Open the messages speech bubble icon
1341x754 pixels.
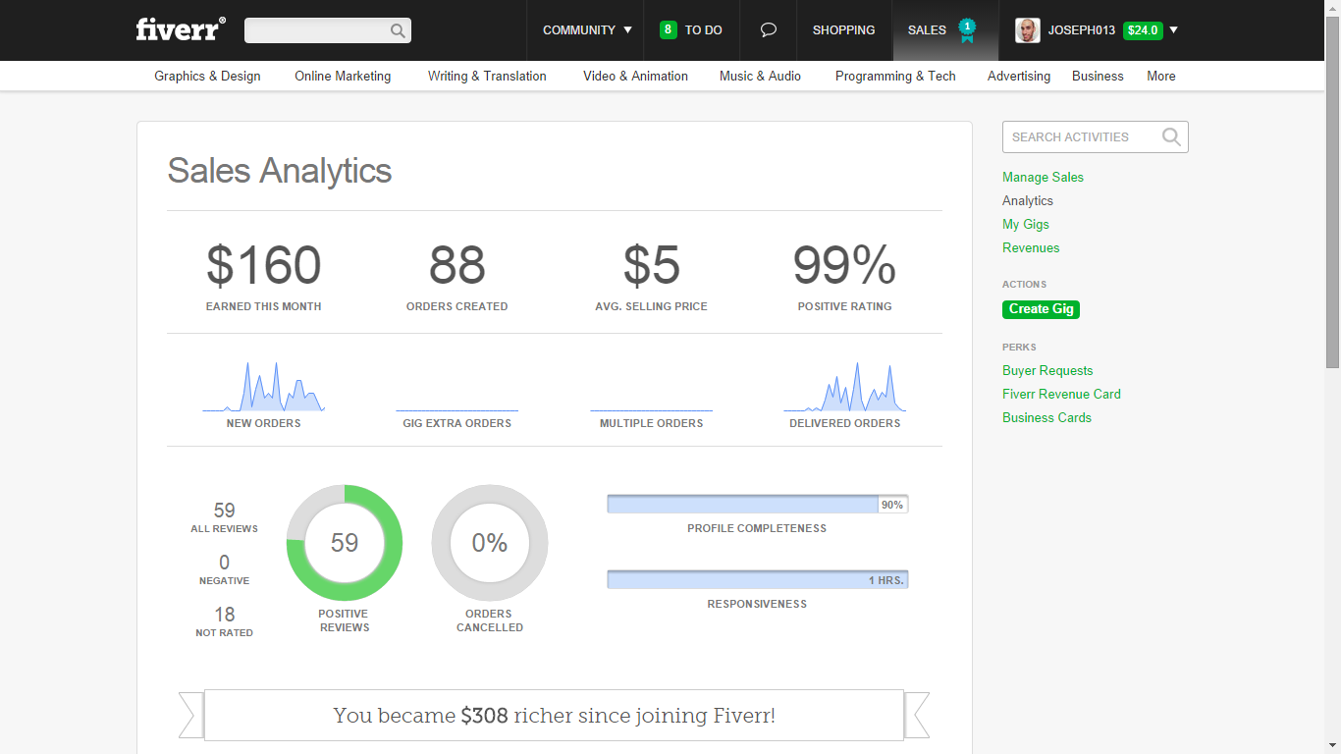point(769,30)
